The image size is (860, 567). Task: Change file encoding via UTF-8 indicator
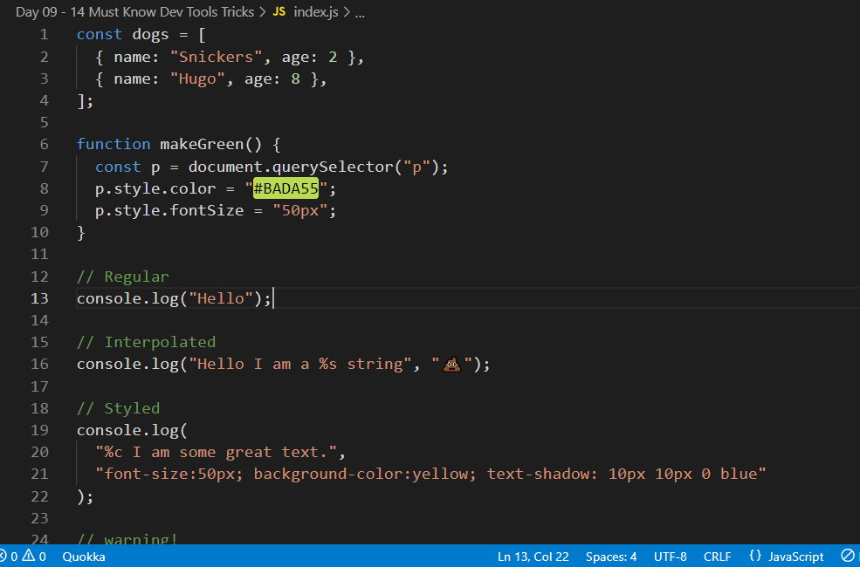click(671, 557)
